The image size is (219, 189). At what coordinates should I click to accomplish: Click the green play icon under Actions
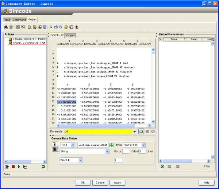pos(19,167)
